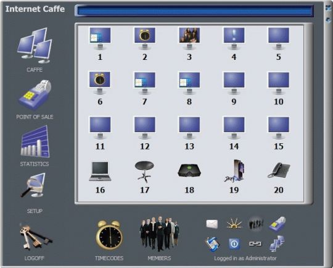Select computer 2 showing alarm clock

click(x=145, y=38)
